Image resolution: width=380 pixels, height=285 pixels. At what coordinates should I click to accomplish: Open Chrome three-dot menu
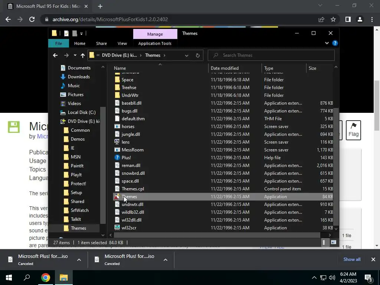(x=372, y=19)
